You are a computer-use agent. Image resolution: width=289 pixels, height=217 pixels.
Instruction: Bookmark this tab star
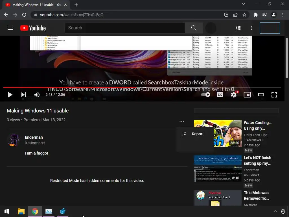pyautogui.click(x=244, y=15)
